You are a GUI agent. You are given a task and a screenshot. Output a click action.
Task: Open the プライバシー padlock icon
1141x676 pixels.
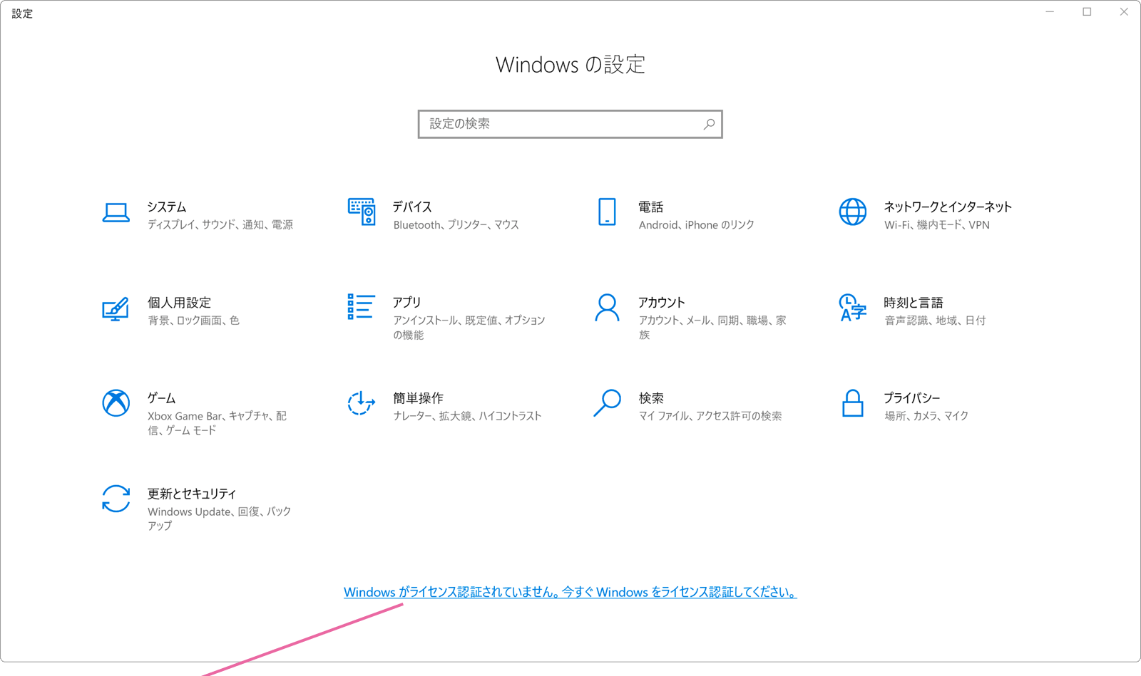853,403
